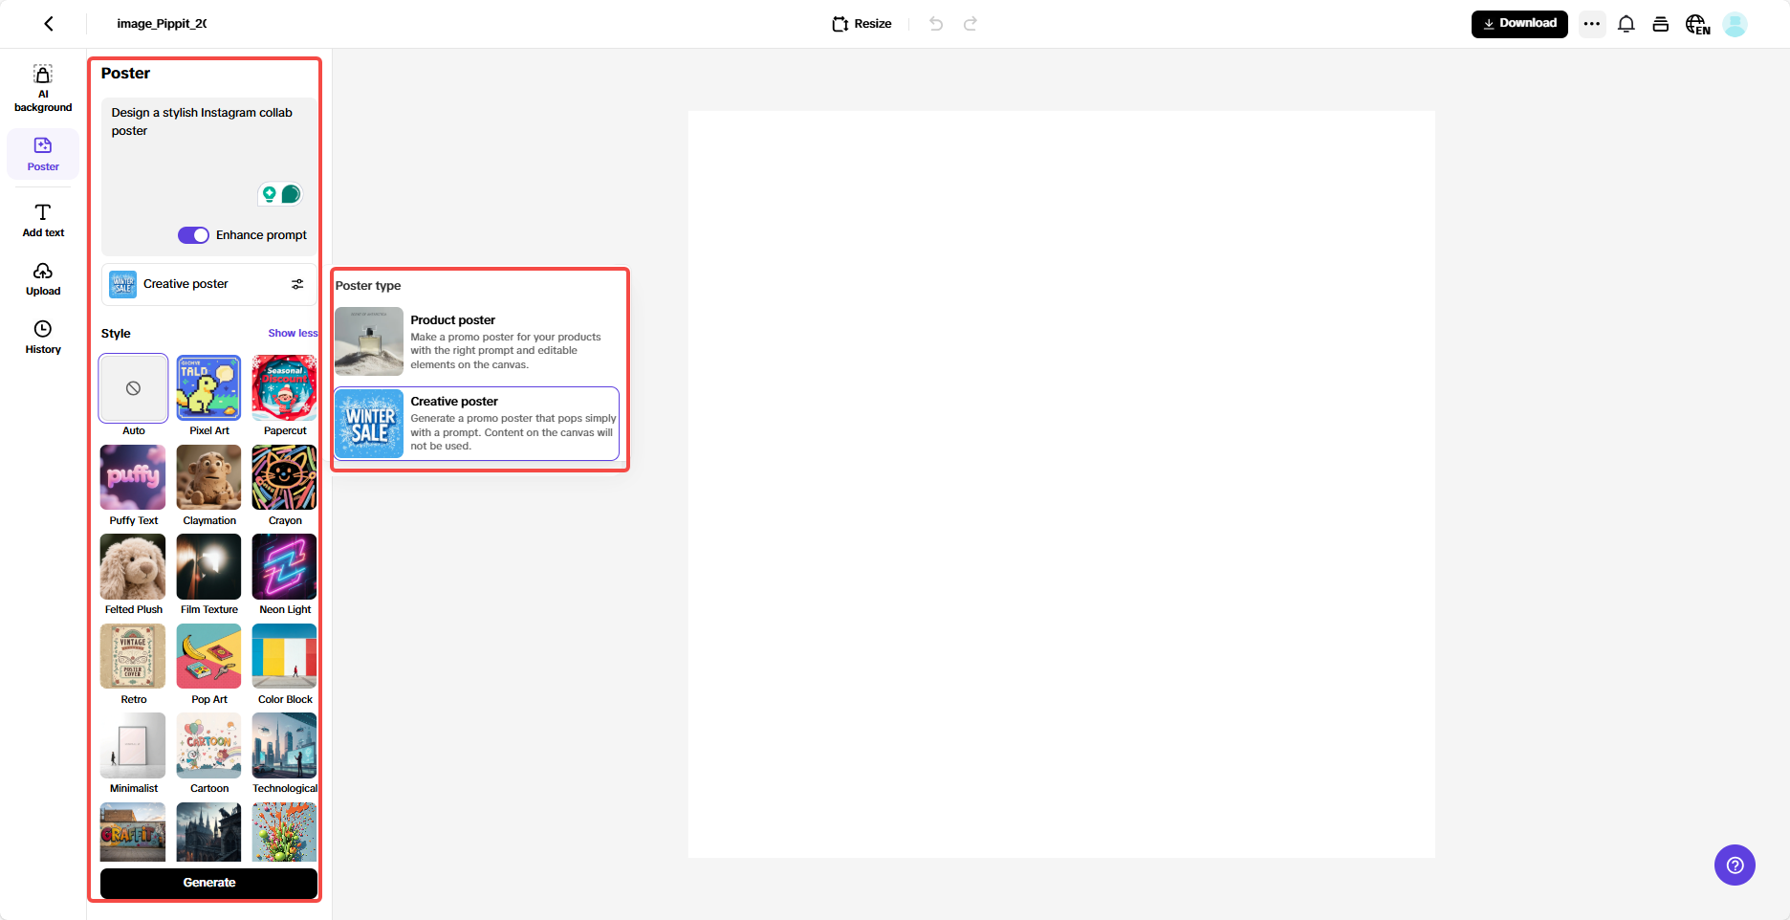Select the Technological style thumbnail
Screen dimensions: 1790x920
click(284, 746)
